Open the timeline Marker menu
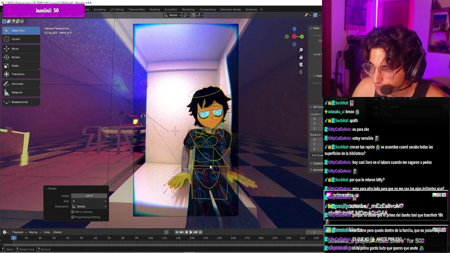Image resolution: width=450 pixels, height=253 pixels. [x=58, y=232]
